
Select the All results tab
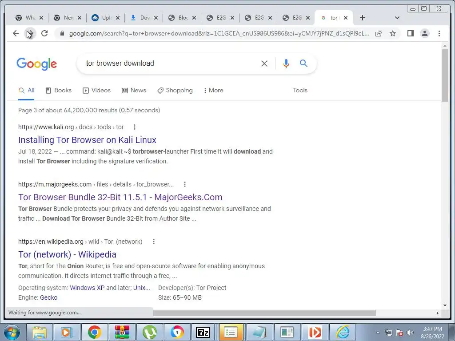coord(26,90)
